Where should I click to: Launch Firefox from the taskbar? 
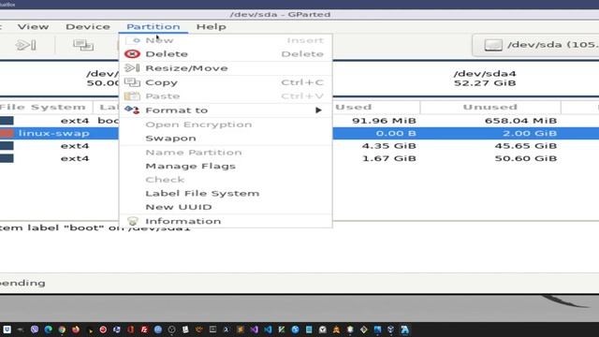[x=76, y=330]
